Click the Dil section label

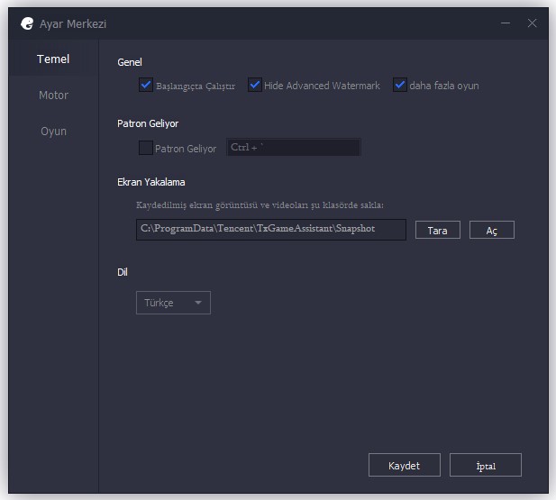[123, 272]
